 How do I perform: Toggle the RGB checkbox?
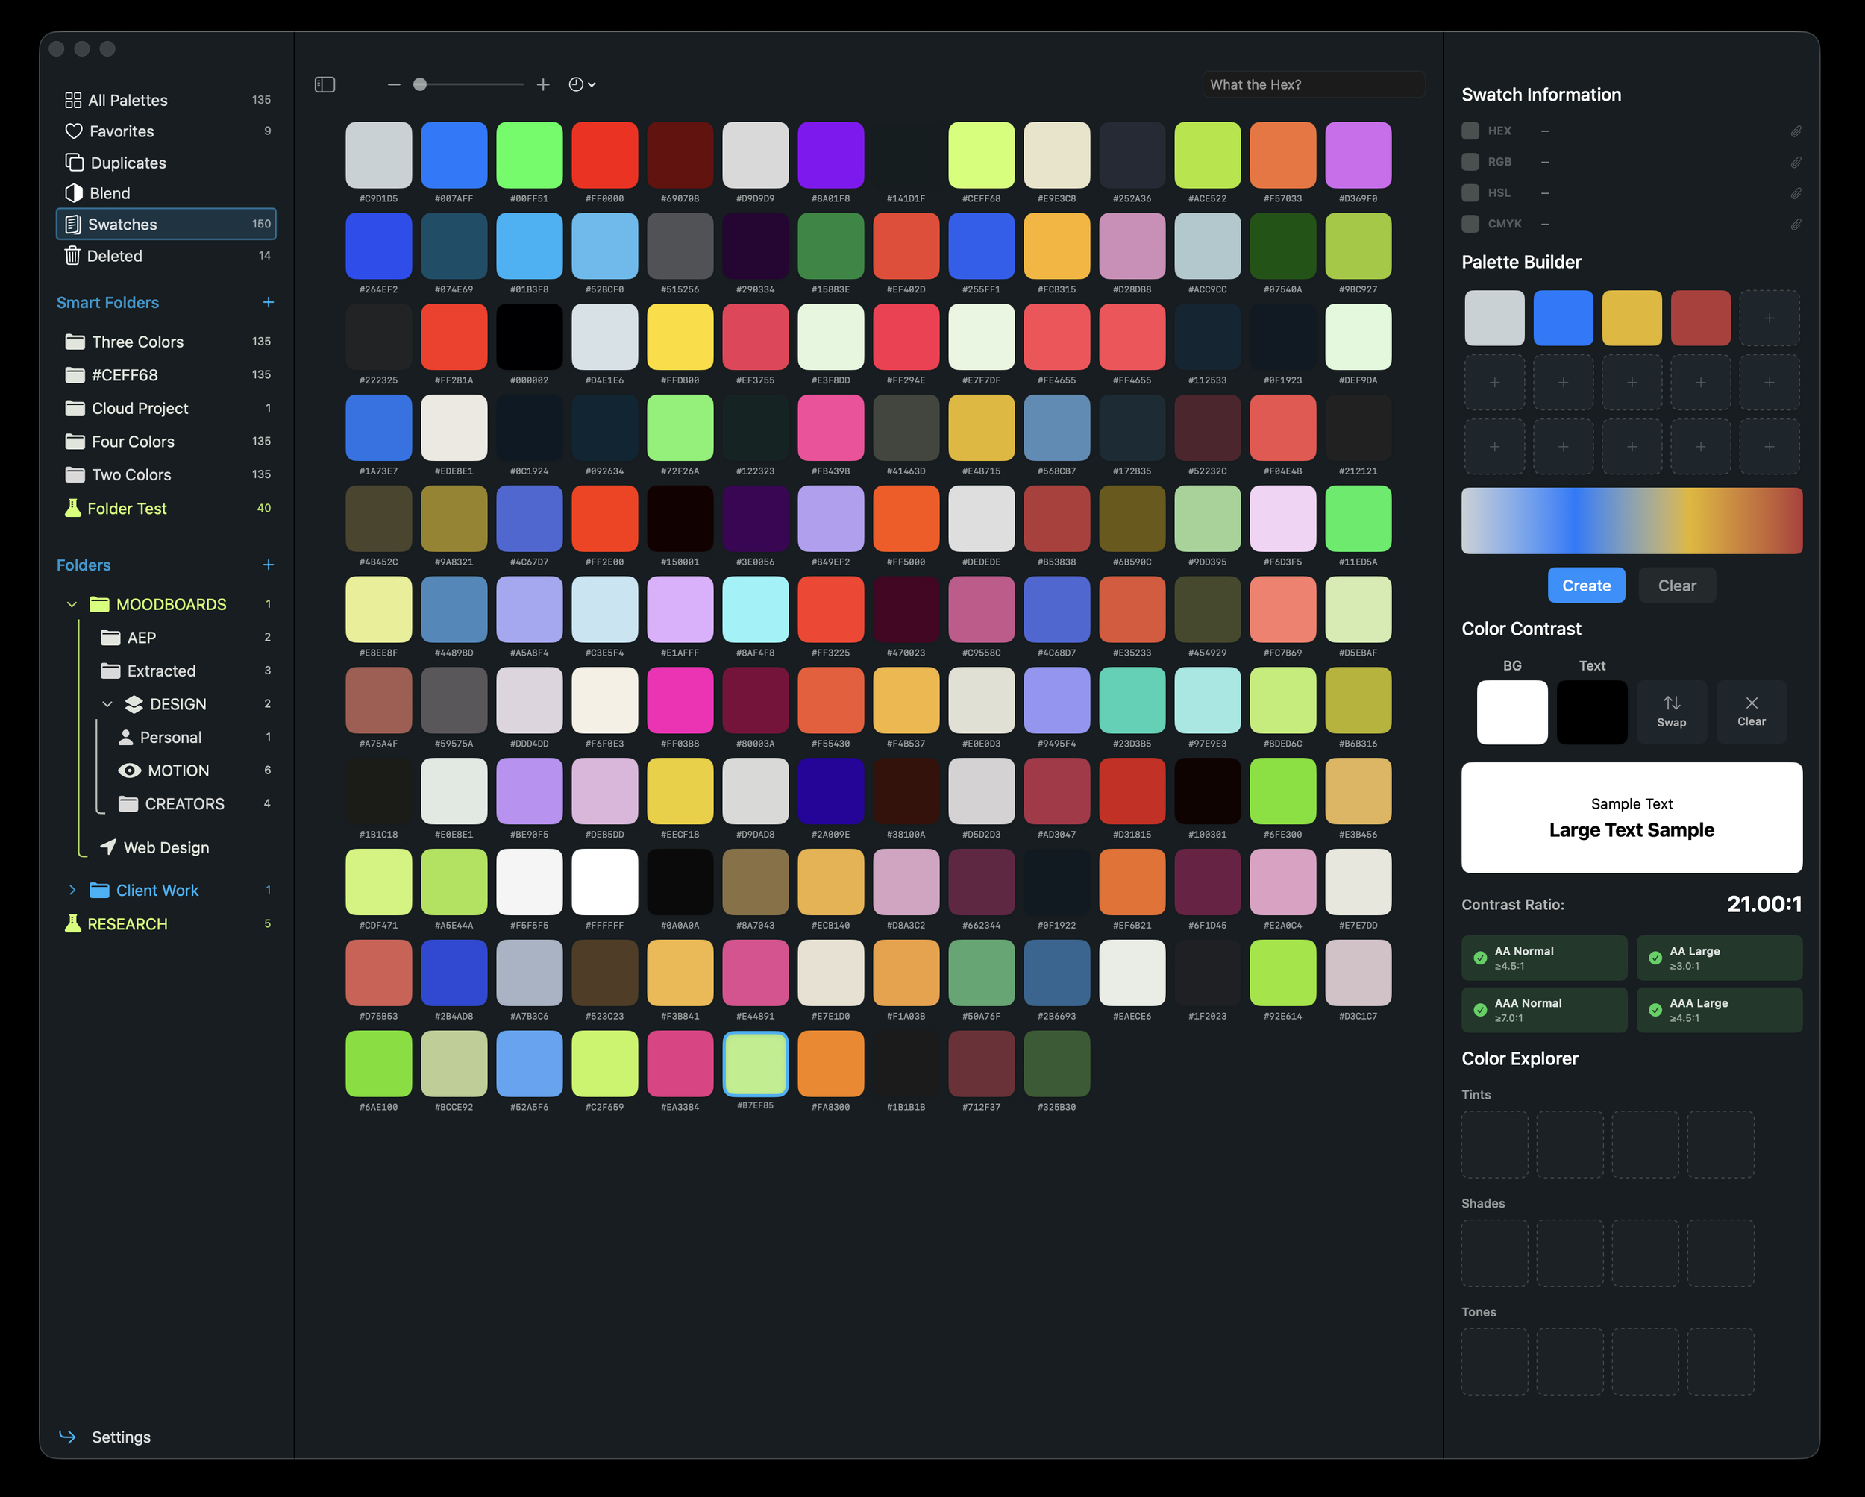[1470, 162]
